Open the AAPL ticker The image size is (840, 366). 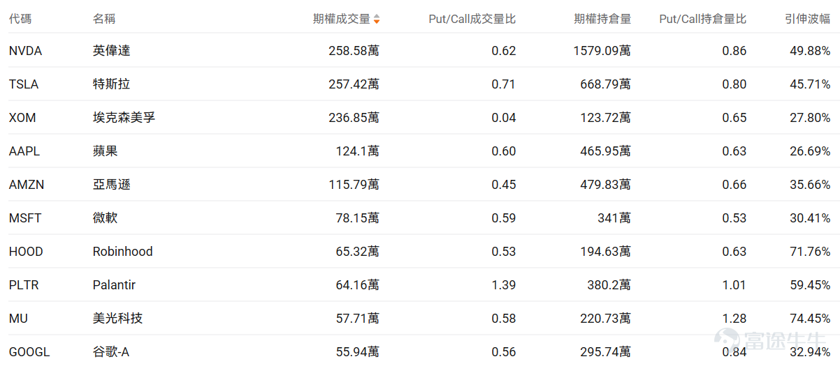point(24,151)
